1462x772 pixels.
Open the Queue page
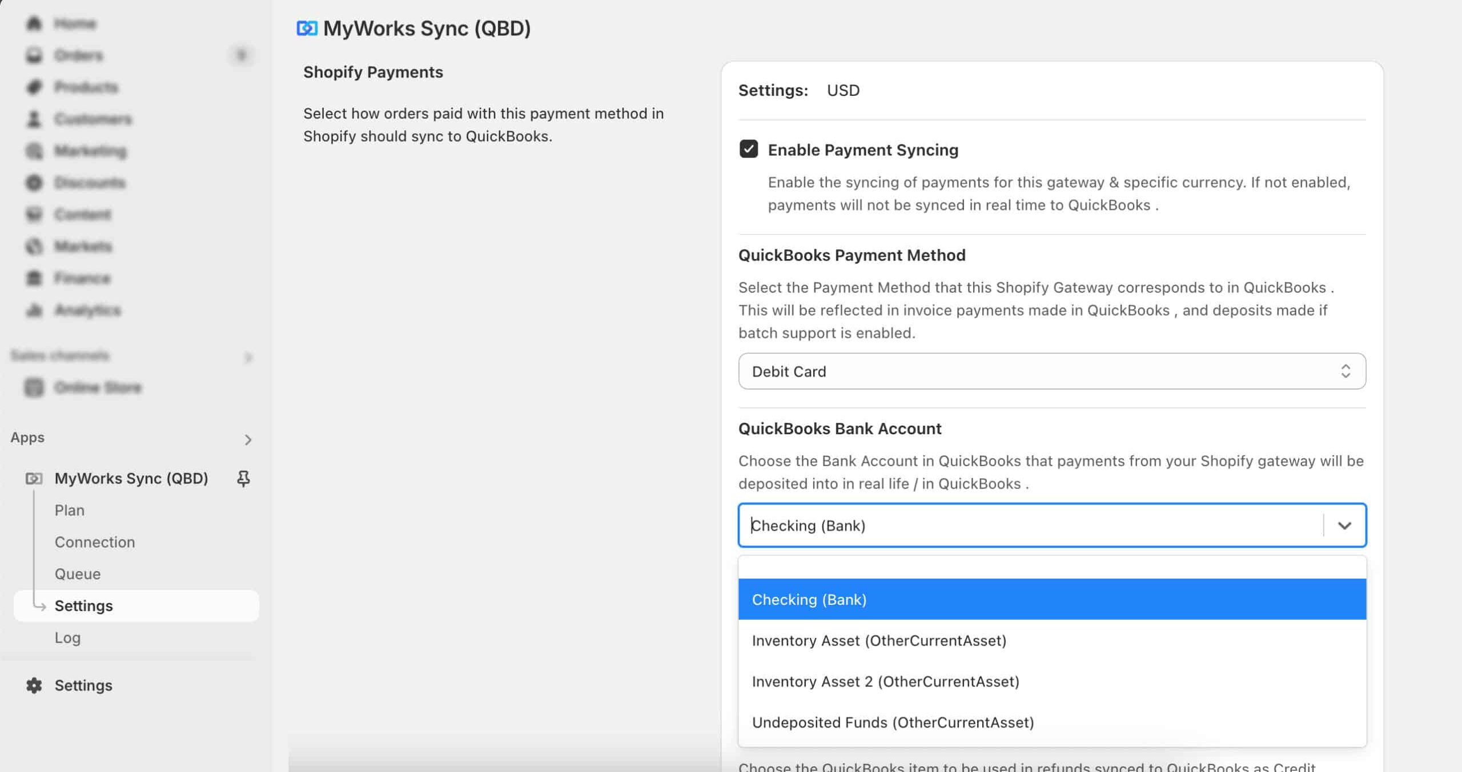click(x=78, y=574)
